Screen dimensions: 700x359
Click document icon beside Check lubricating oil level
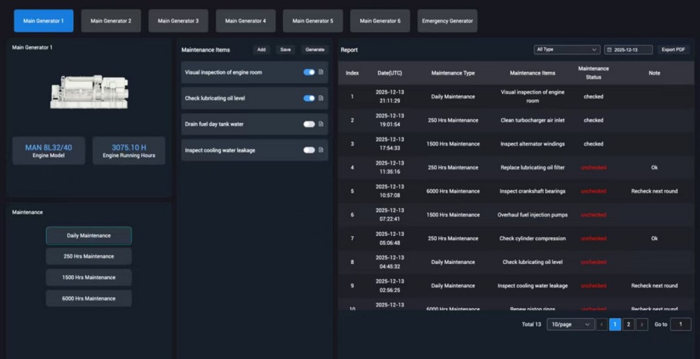tap(321, 98)
